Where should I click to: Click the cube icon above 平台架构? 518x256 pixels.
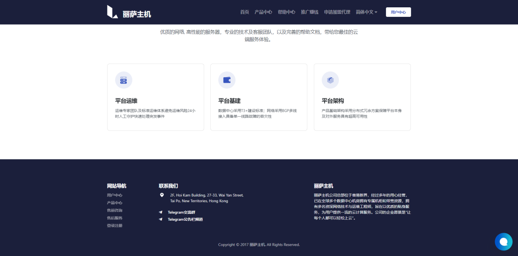point(330,80)
